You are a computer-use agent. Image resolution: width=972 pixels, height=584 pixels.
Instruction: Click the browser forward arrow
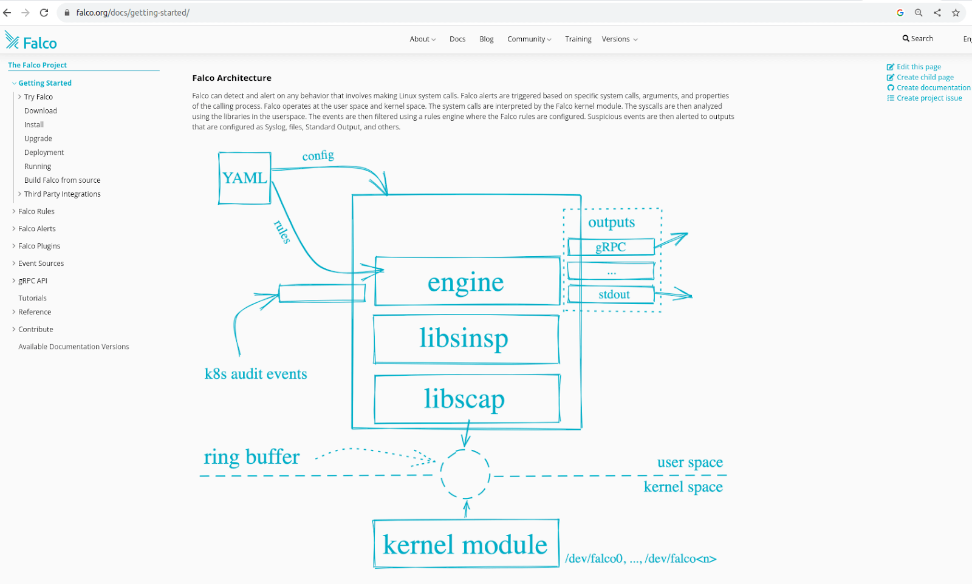coord(26,13)
